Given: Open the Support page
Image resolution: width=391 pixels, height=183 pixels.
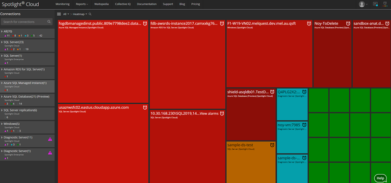Looking at the screenshot, I should 168,4.
